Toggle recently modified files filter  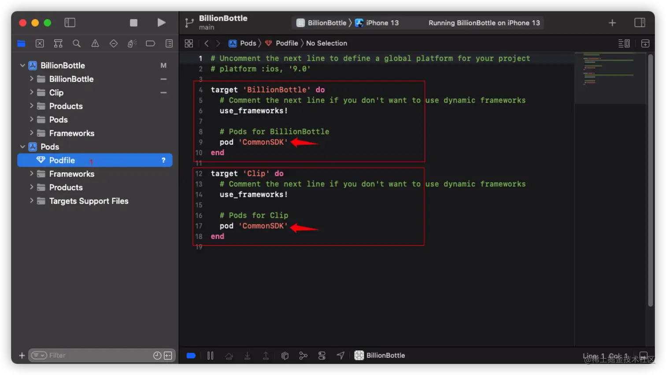(157, 355)
